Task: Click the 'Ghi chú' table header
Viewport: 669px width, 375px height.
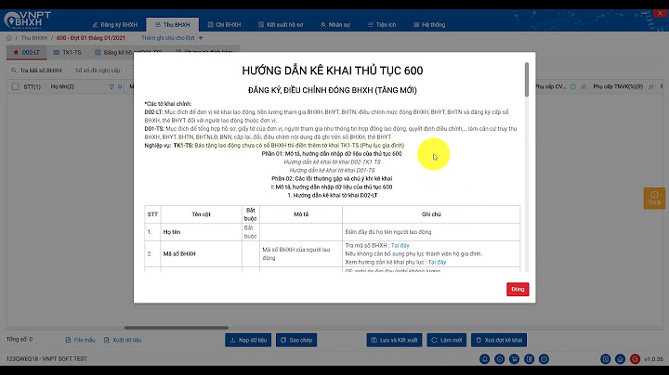Action: click(x=431, y=214)
